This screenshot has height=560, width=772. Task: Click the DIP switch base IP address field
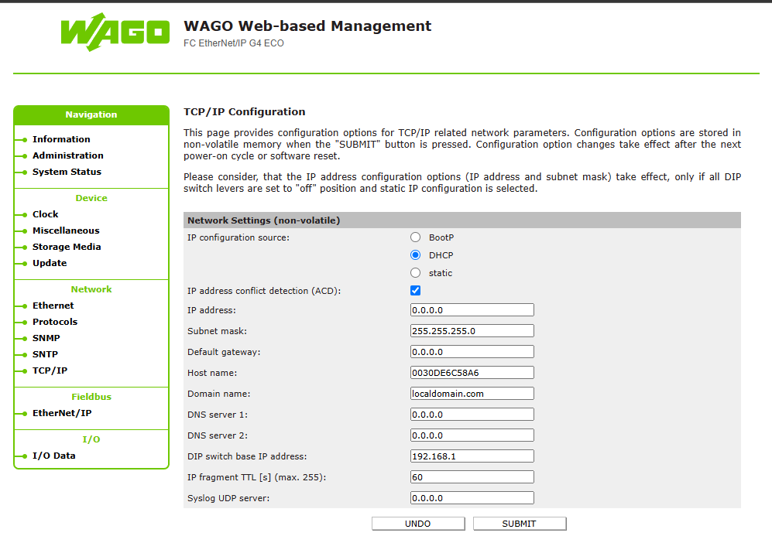pos(472,456)
